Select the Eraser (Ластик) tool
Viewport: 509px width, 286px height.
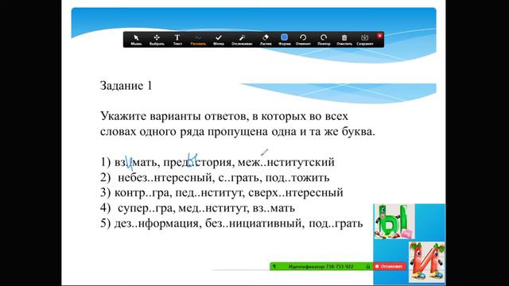tap(266, 40)
